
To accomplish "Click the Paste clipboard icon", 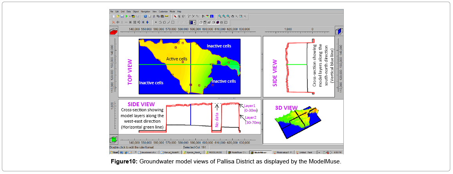I will pos(162,16).
